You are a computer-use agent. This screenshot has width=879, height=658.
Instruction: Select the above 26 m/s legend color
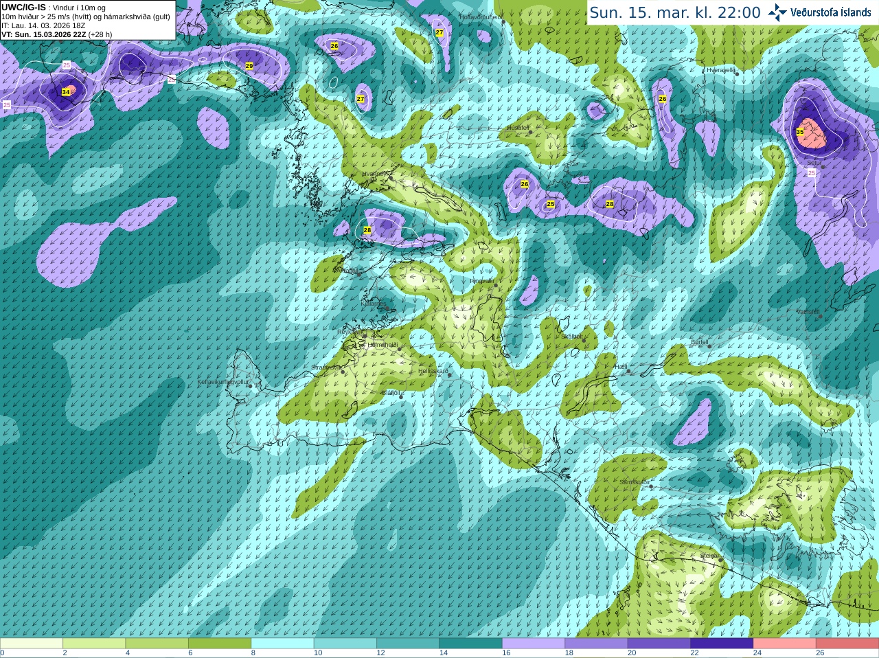(847, 644)
